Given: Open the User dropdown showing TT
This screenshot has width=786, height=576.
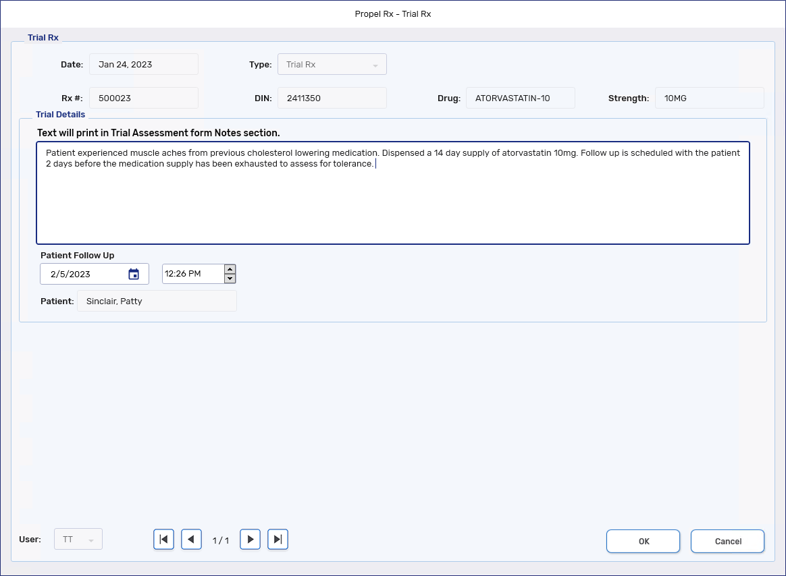Looking at the screenshot, I should point(78,540).
